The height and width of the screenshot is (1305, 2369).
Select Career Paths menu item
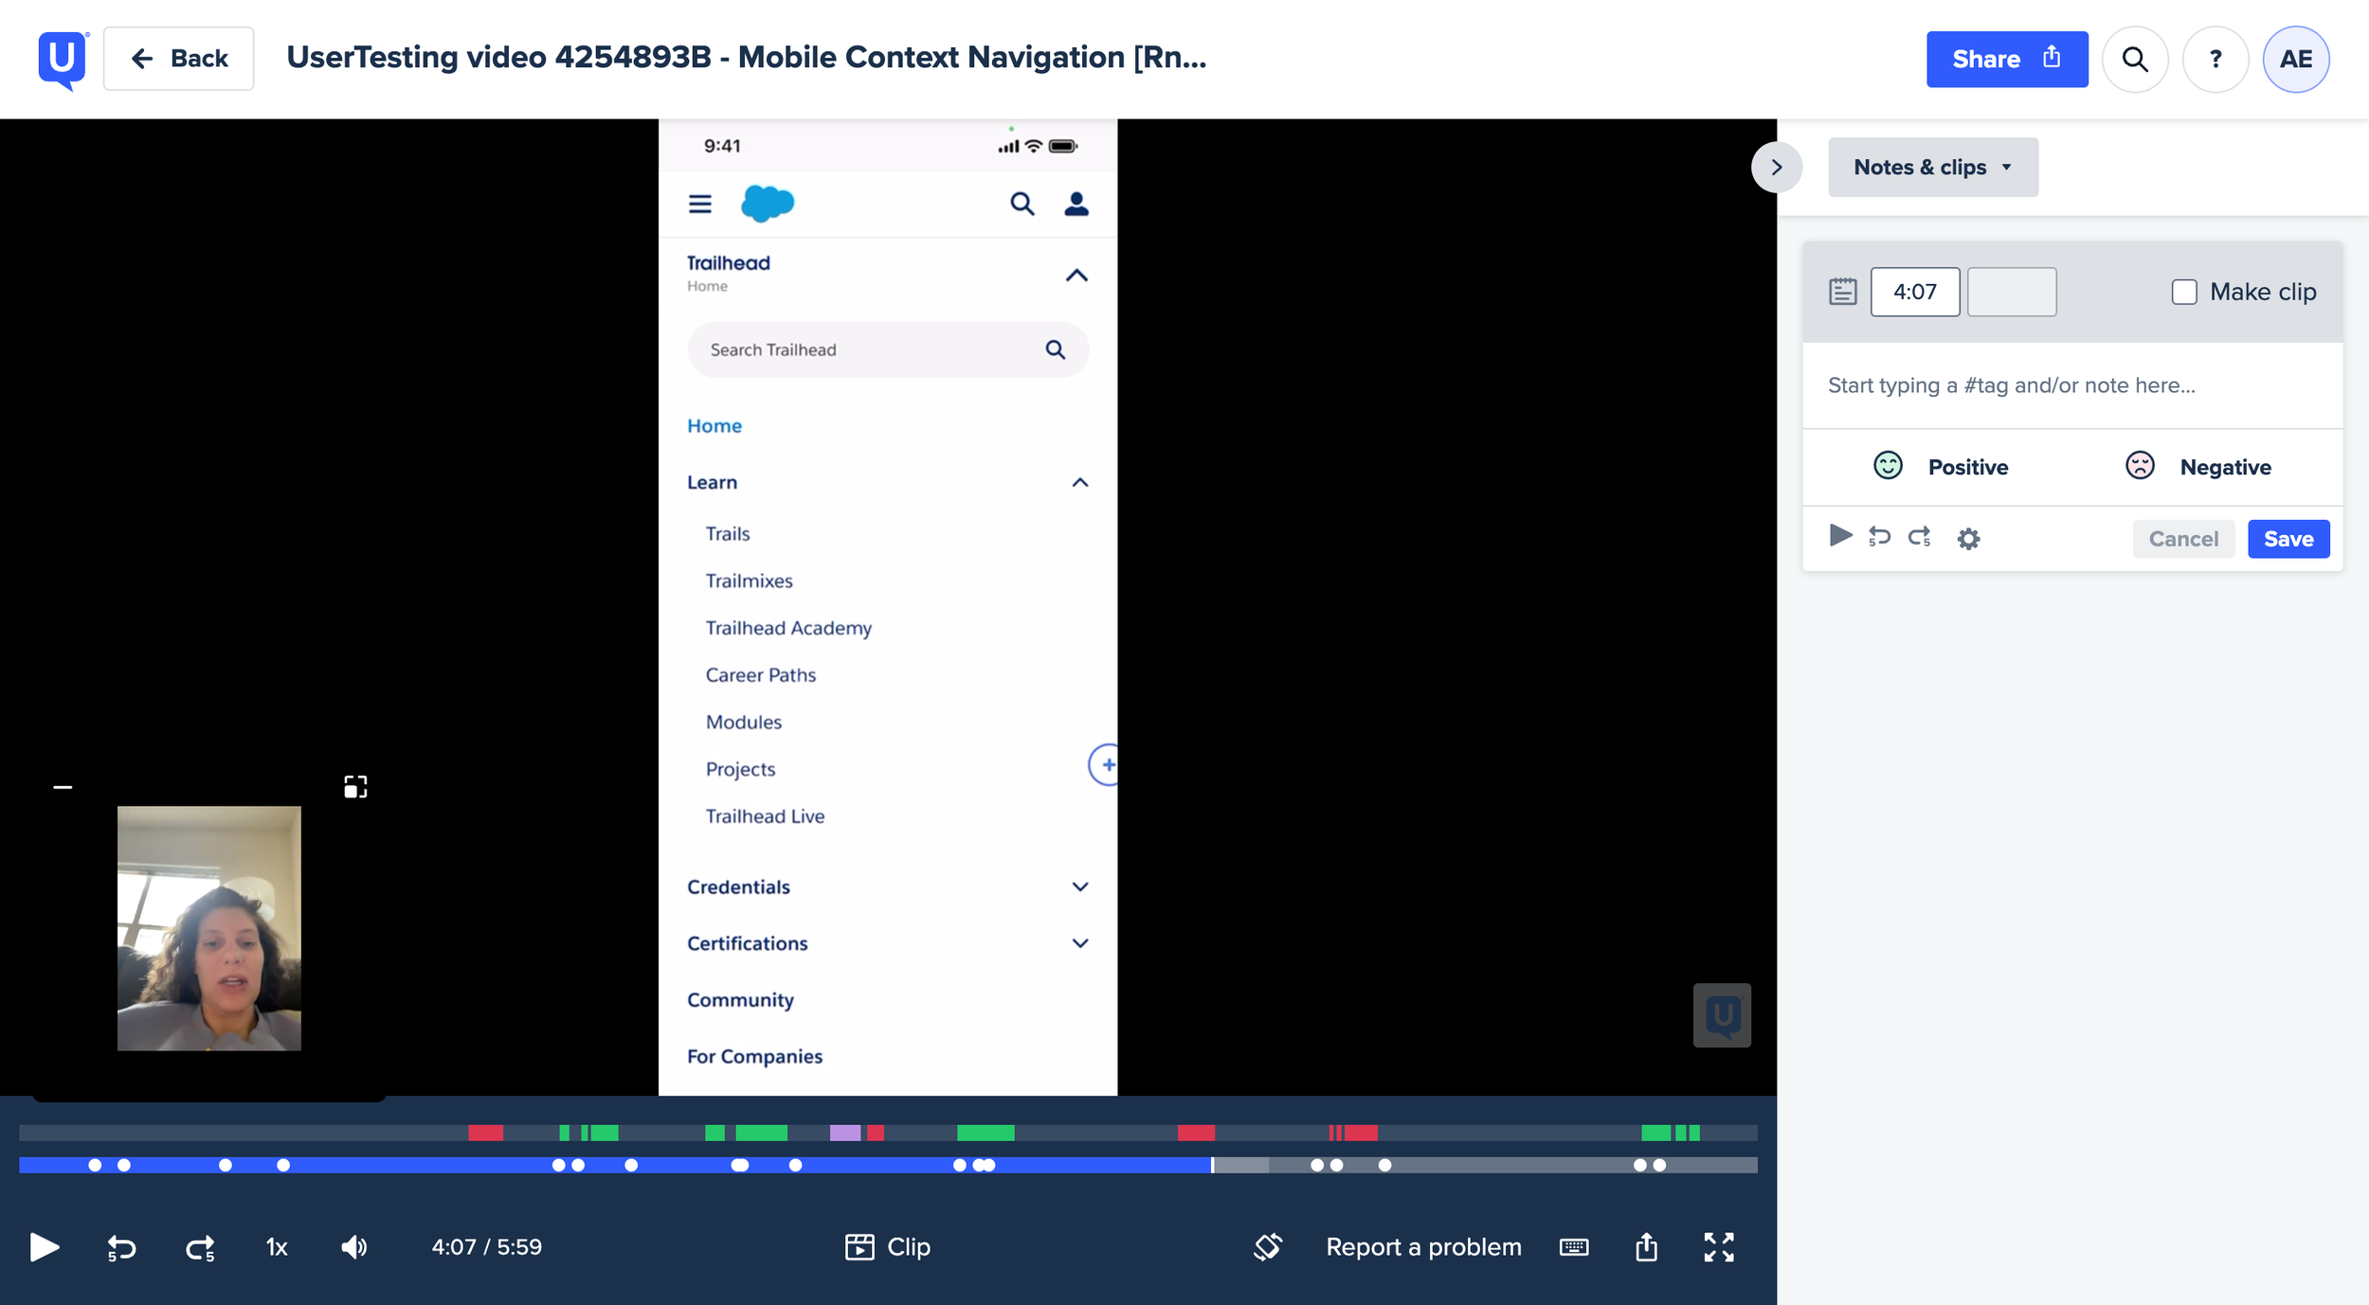click(761, 675)
